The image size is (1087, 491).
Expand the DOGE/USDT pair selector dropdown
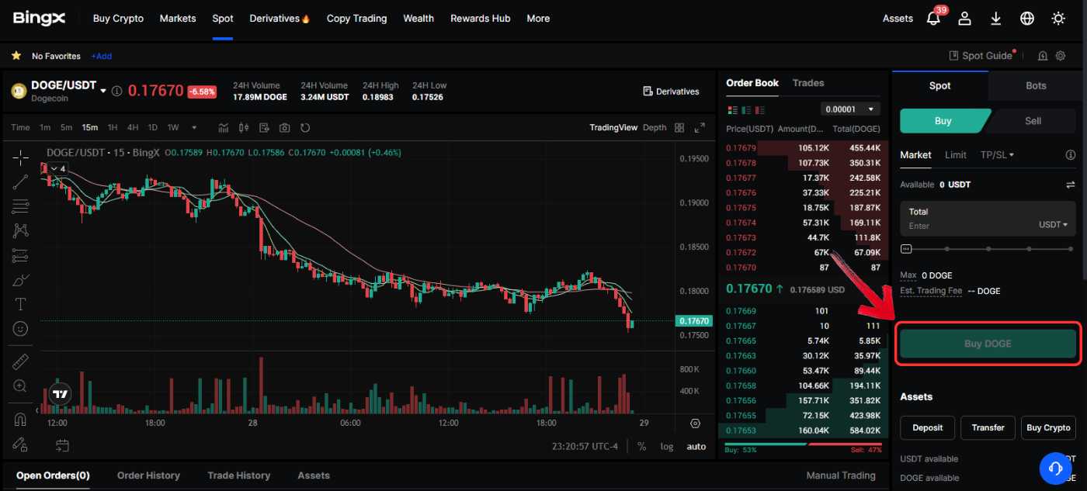(x=103, y=91)
